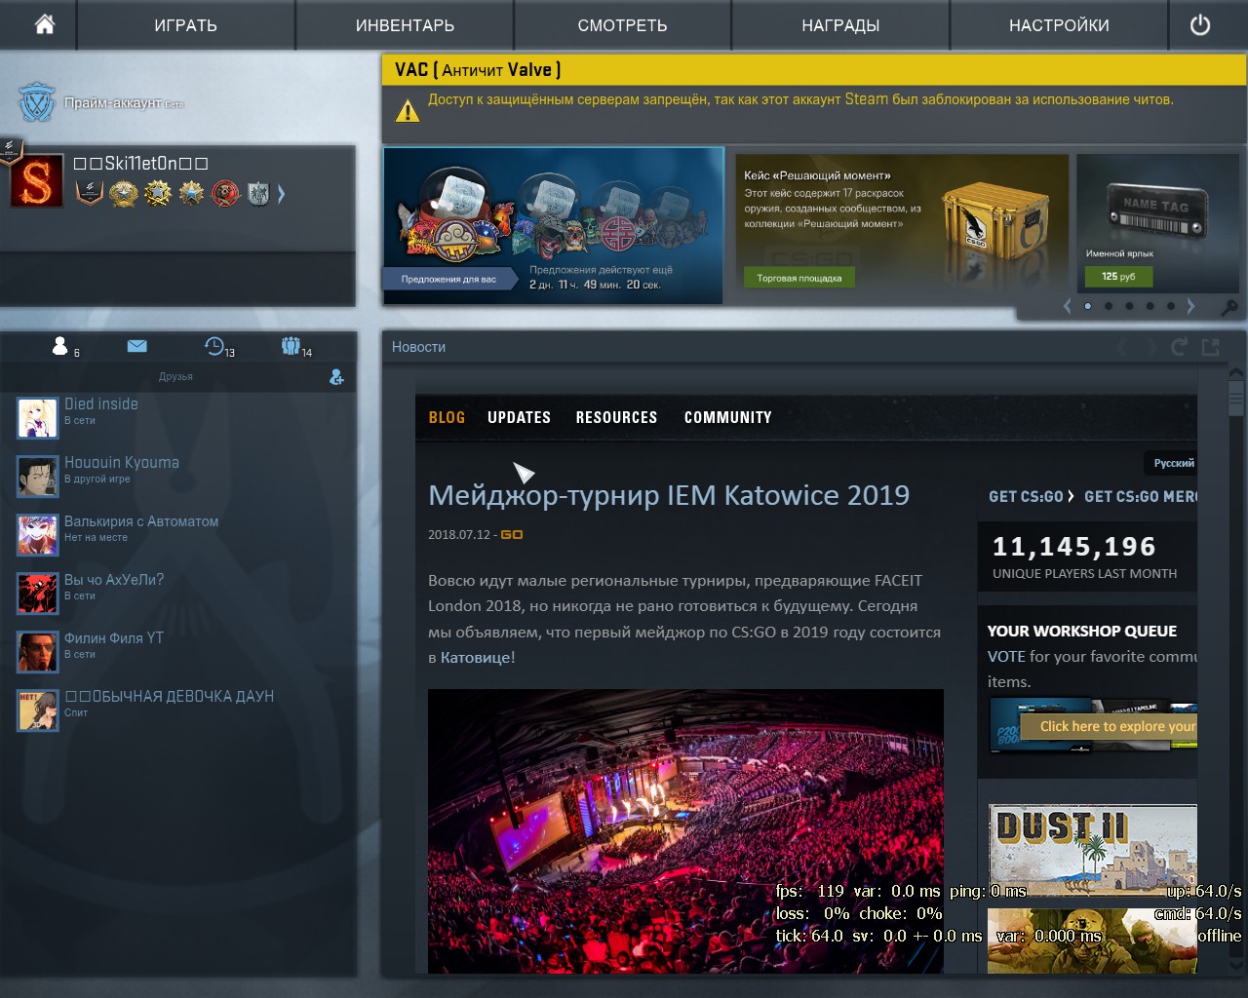This screenshot has width=1248, height=998.
Task: Reload the news panel with refresh icon
Action: 1180,346
